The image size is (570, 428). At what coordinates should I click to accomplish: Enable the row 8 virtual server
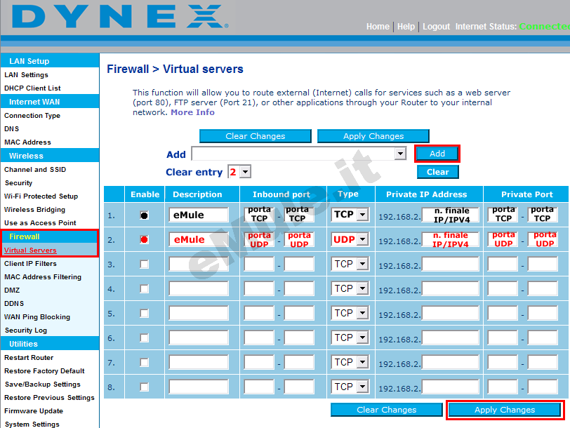144,387
